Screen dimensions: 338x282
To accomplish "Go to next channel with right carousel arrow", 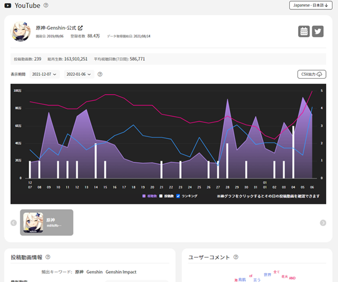I will click(323, 223).
